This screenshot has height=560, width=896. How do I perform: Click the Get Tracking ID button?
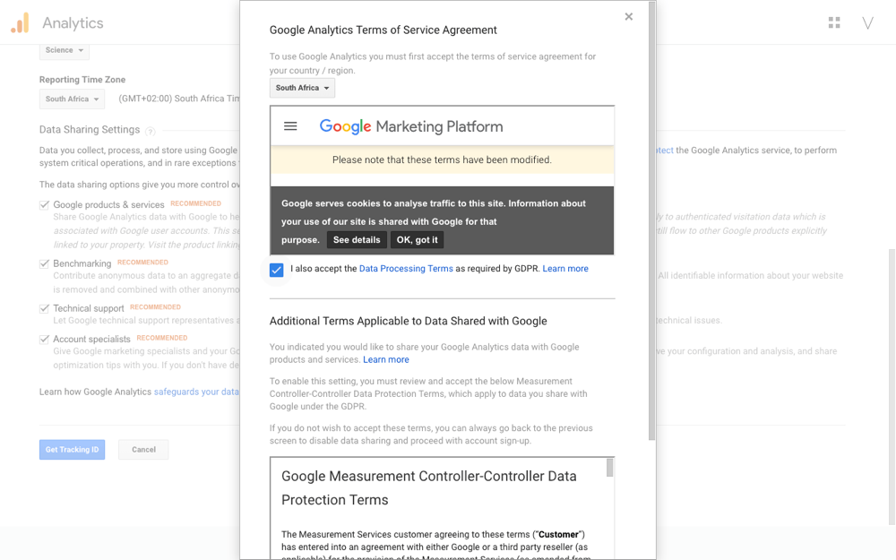point(72,450)
